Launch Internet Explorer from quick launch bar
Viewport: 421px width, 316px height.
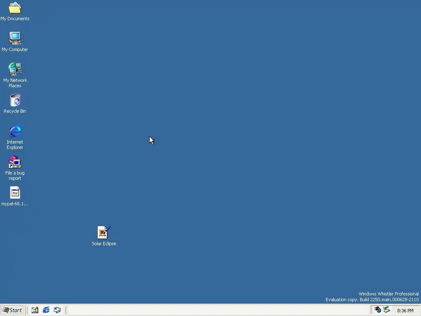[x=46, y=310]
